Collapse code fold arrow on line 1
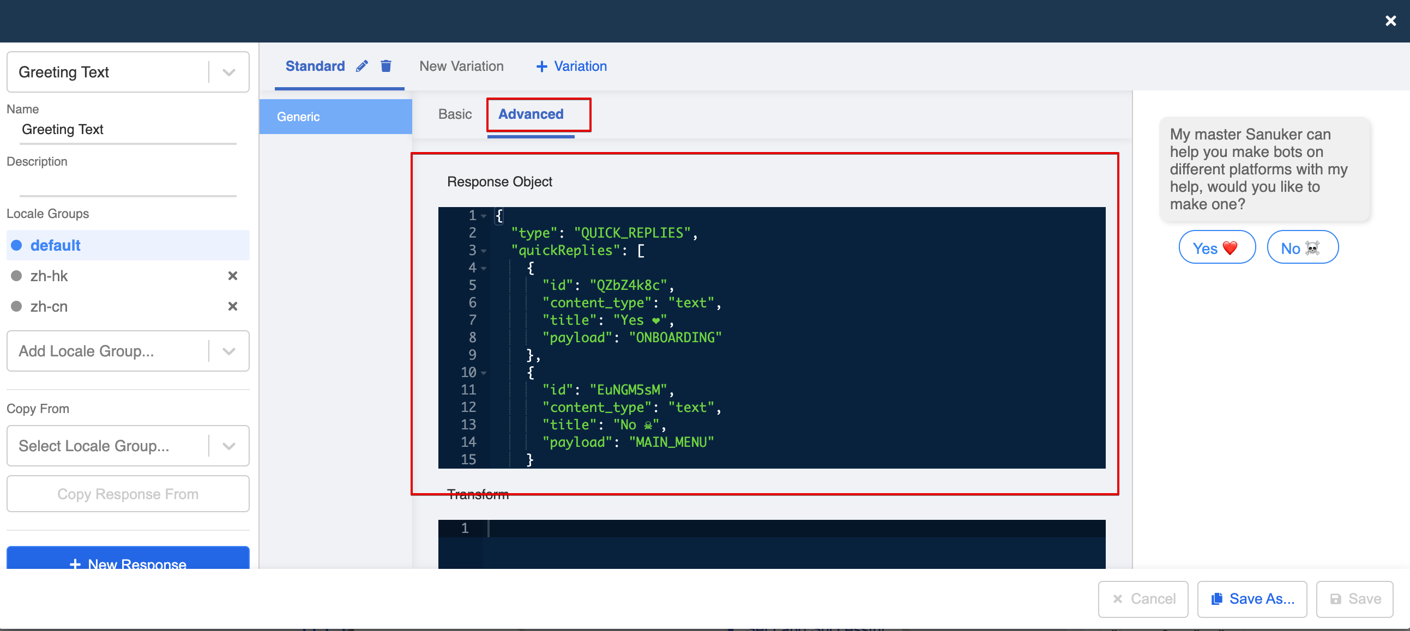 (484, 216)
